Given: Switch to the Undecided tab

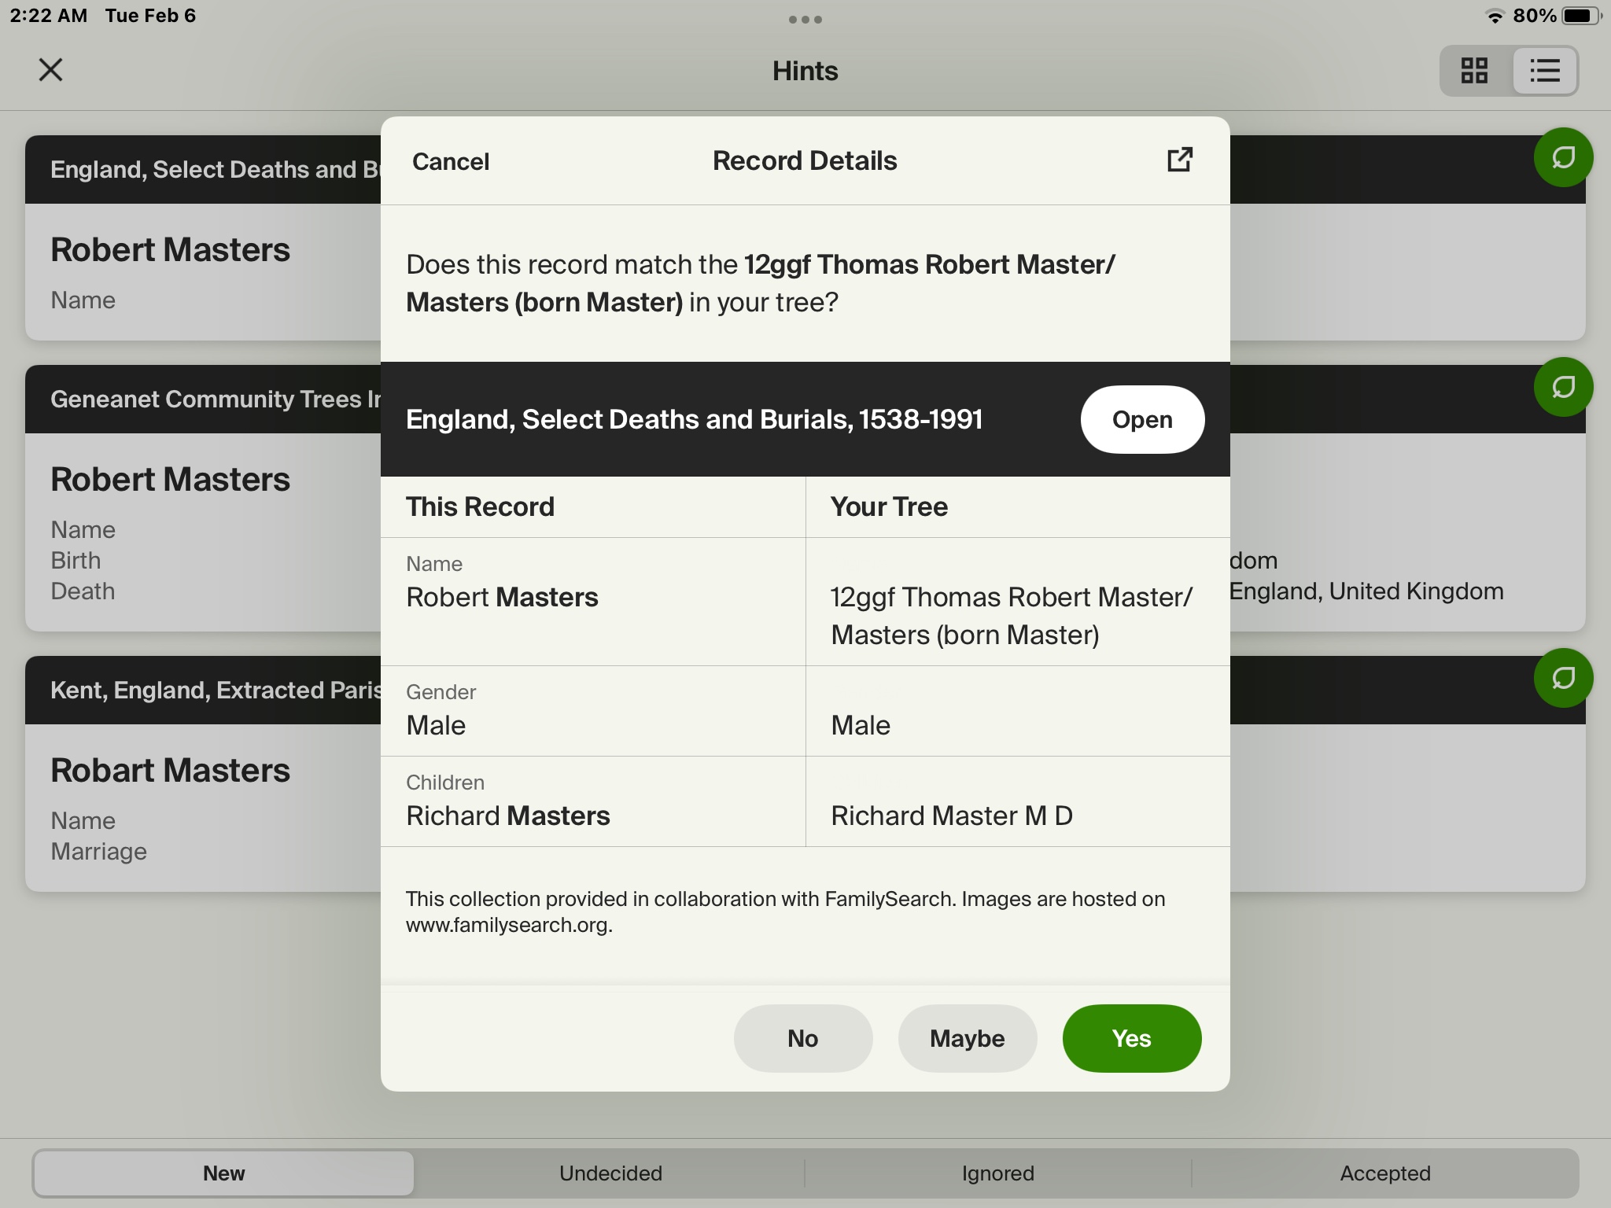Looking at the screenshot, I should pos(610,1173).
